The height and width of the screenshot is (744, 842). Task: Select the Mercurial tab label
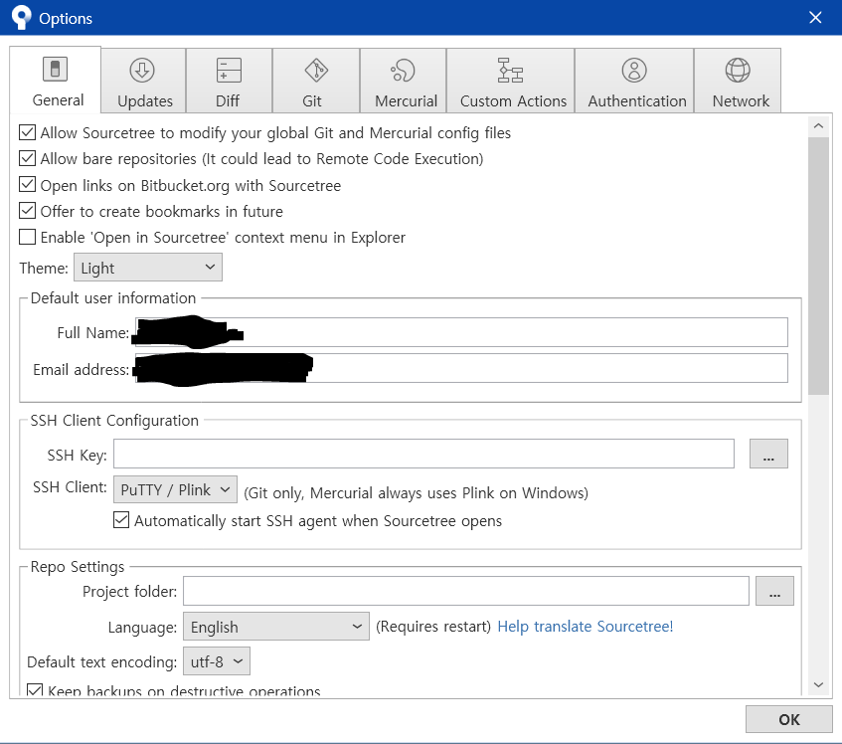(x=406, y=101)
